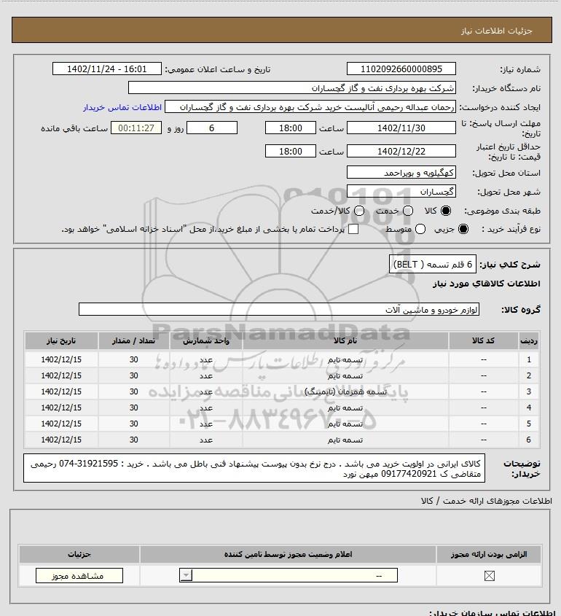Select the جزیی purchase type radio
The width and height of the screenshot is (561, 616).
463,229
